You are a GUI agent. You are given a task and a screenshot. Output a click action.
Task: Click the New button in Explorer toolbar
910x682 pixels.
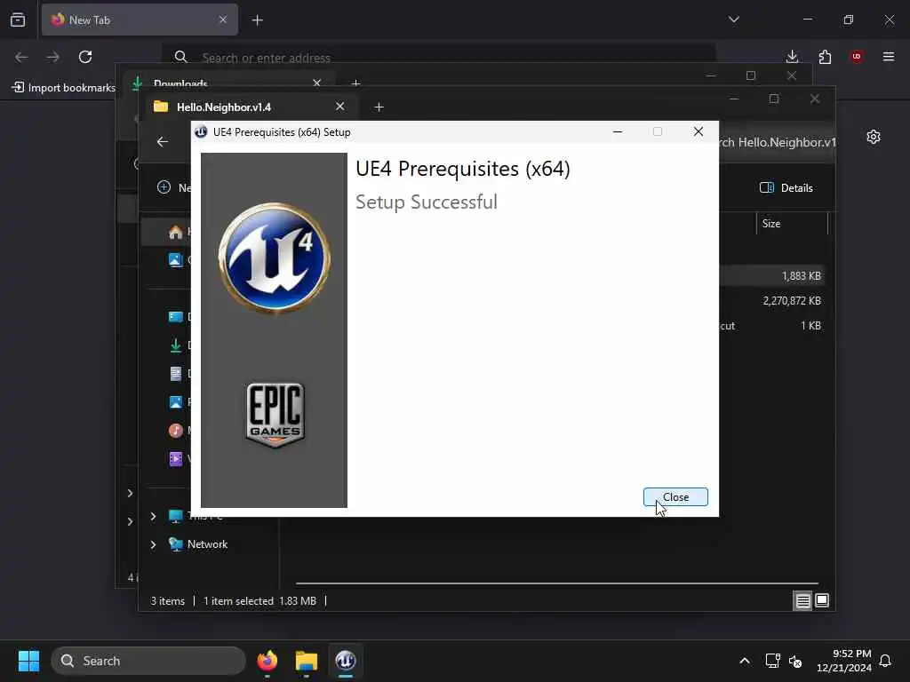pyautogui.click(x=173, y=187)
